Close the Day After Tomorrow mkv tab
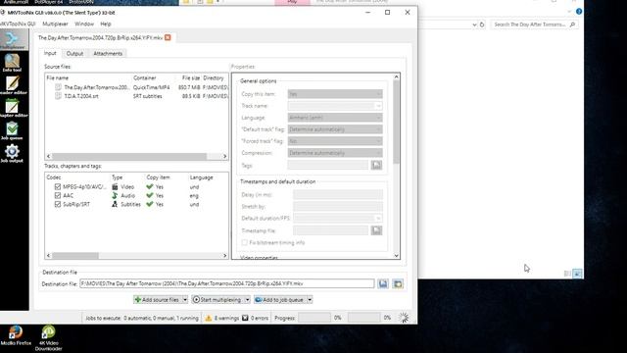The height and width of the screenshot is (353, 627). (168, 37)
